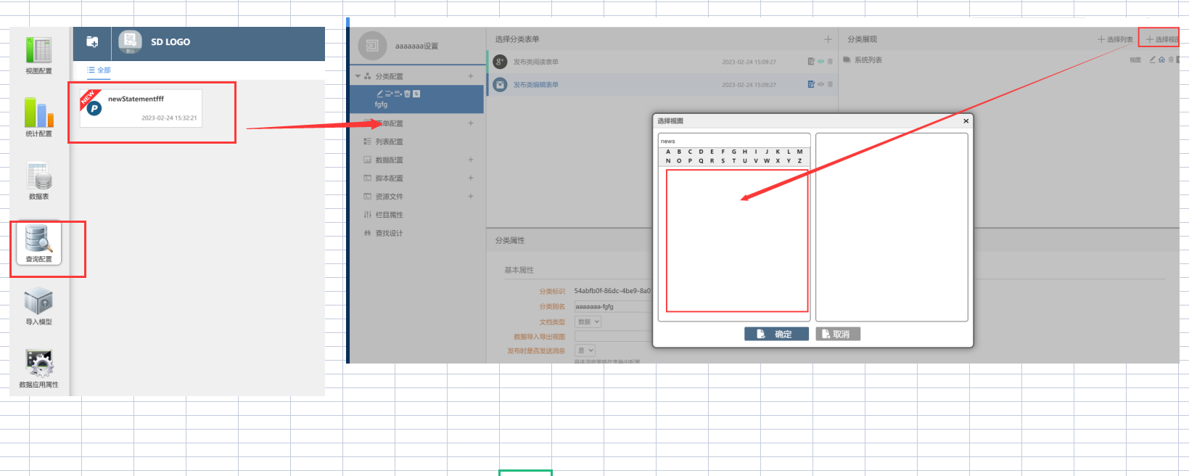Viewport: 1189px width, 476px height.
Task: Open the 发布时是否发送消息 dropdown
Action: point(585,350)
